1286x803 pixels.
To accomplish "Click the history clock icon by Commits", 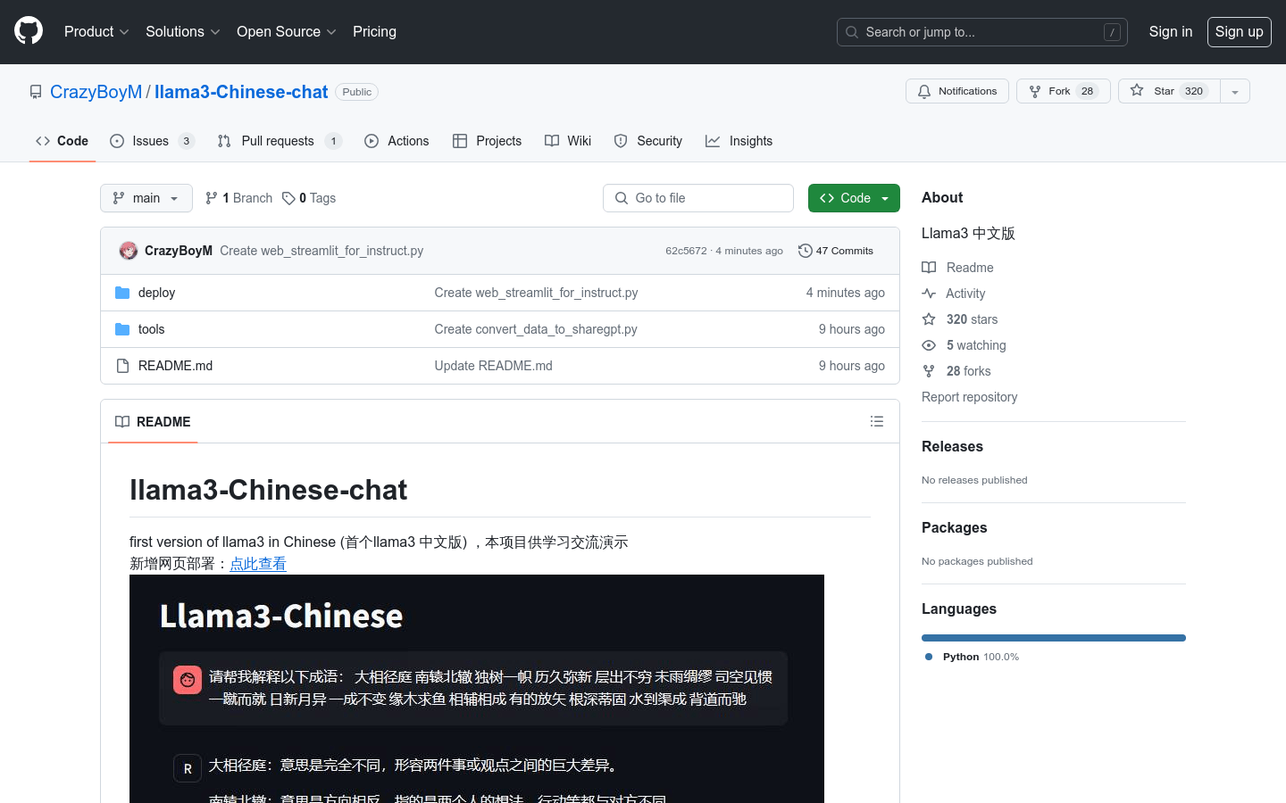I will click(805, 251).
